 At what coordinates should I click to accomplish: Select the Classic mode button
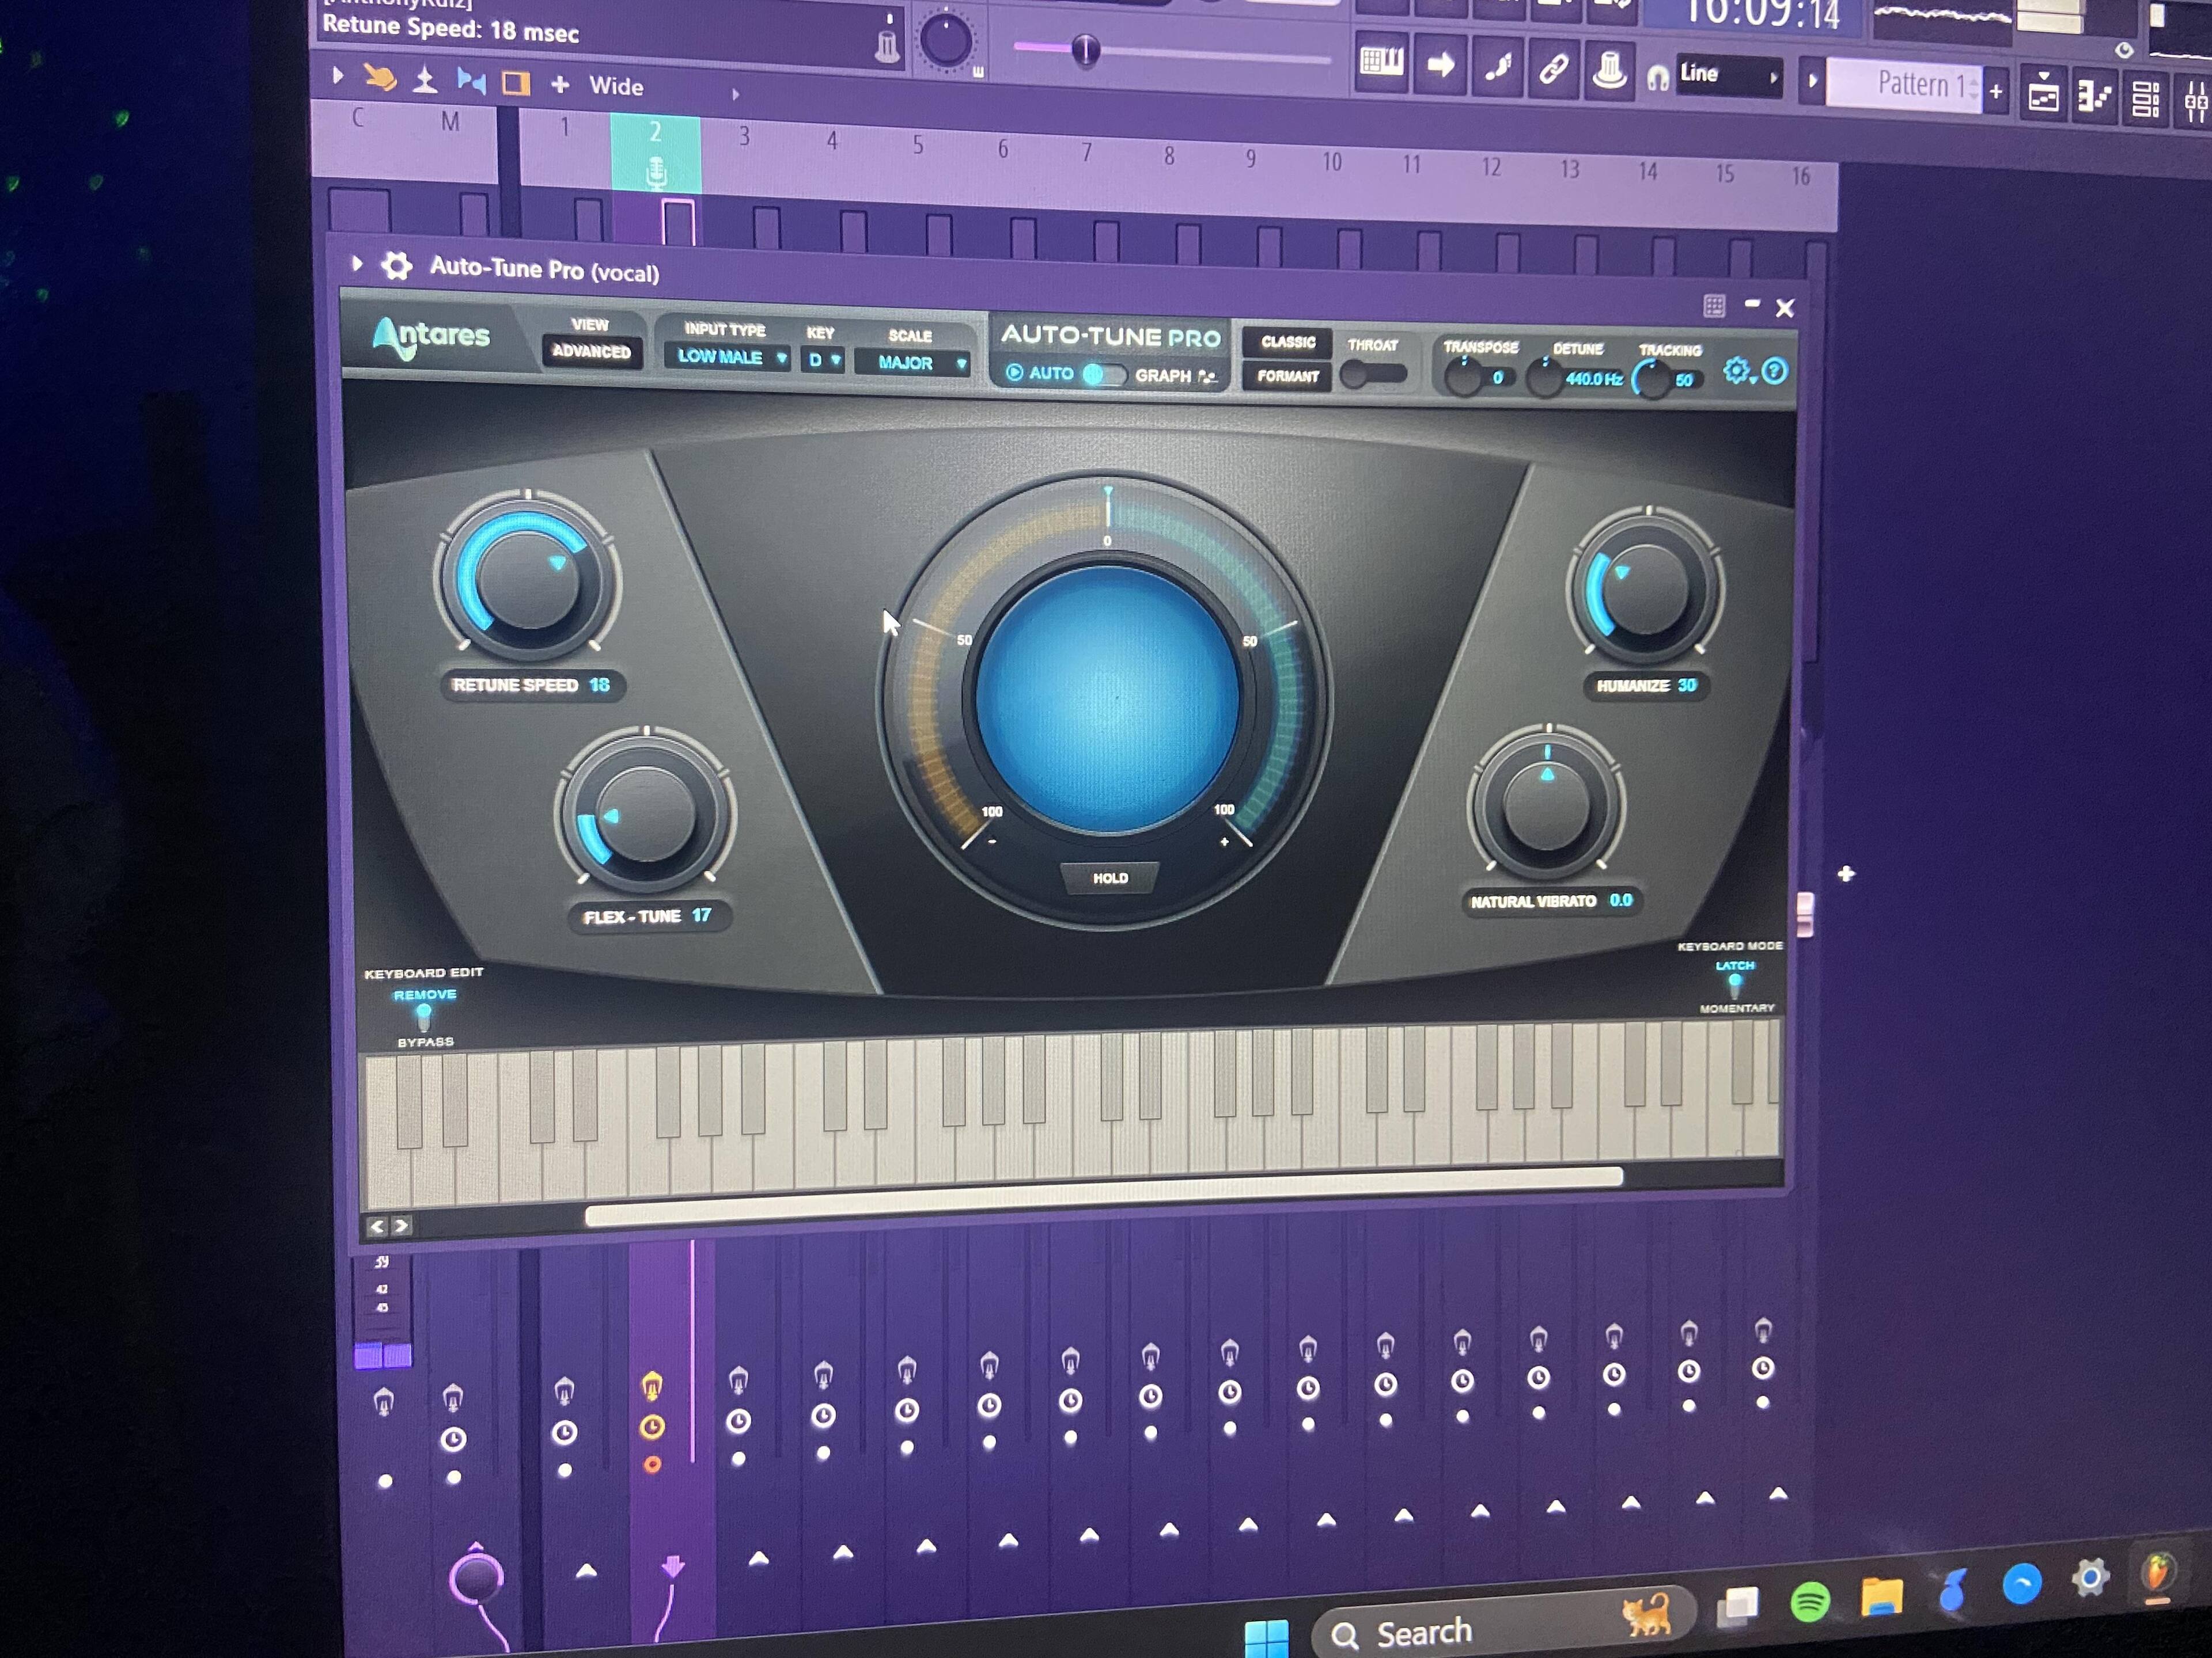(1287, 342)
